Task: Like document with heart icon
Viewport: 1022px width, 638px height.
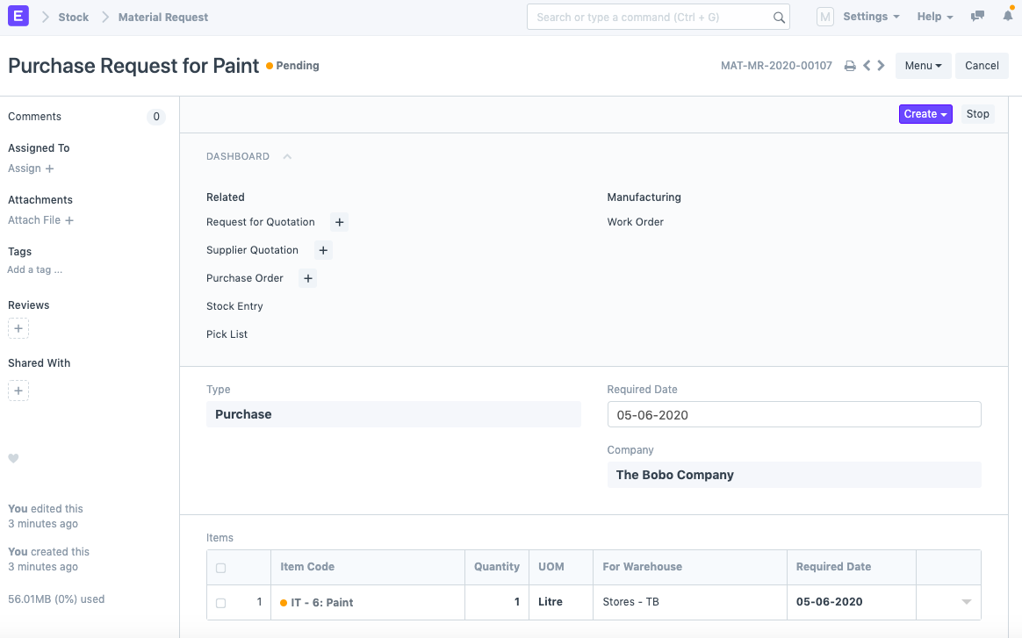Action: pyautogui.click(x=13, y=458)
